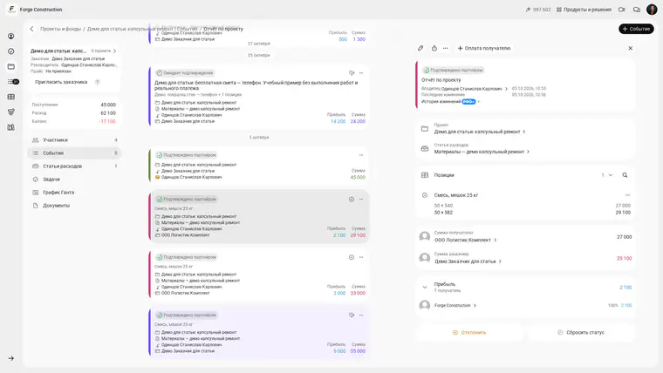
Task: Select the События menu item
Action: click(x=74, y=153)
